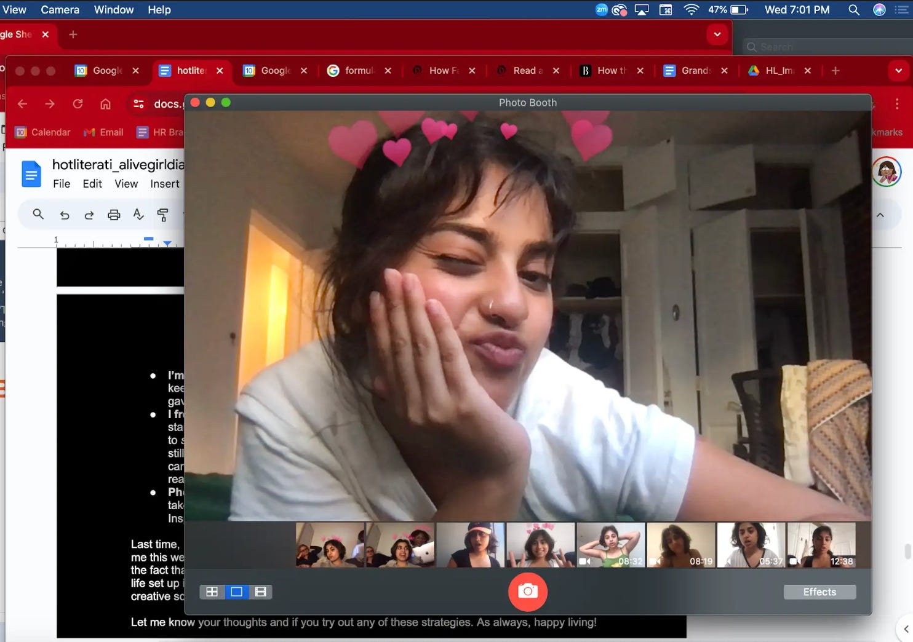The height and width of the screenshot is (642, 913).
Task: Select the undo icon in Docs toolbar
Action: (65, 214)
